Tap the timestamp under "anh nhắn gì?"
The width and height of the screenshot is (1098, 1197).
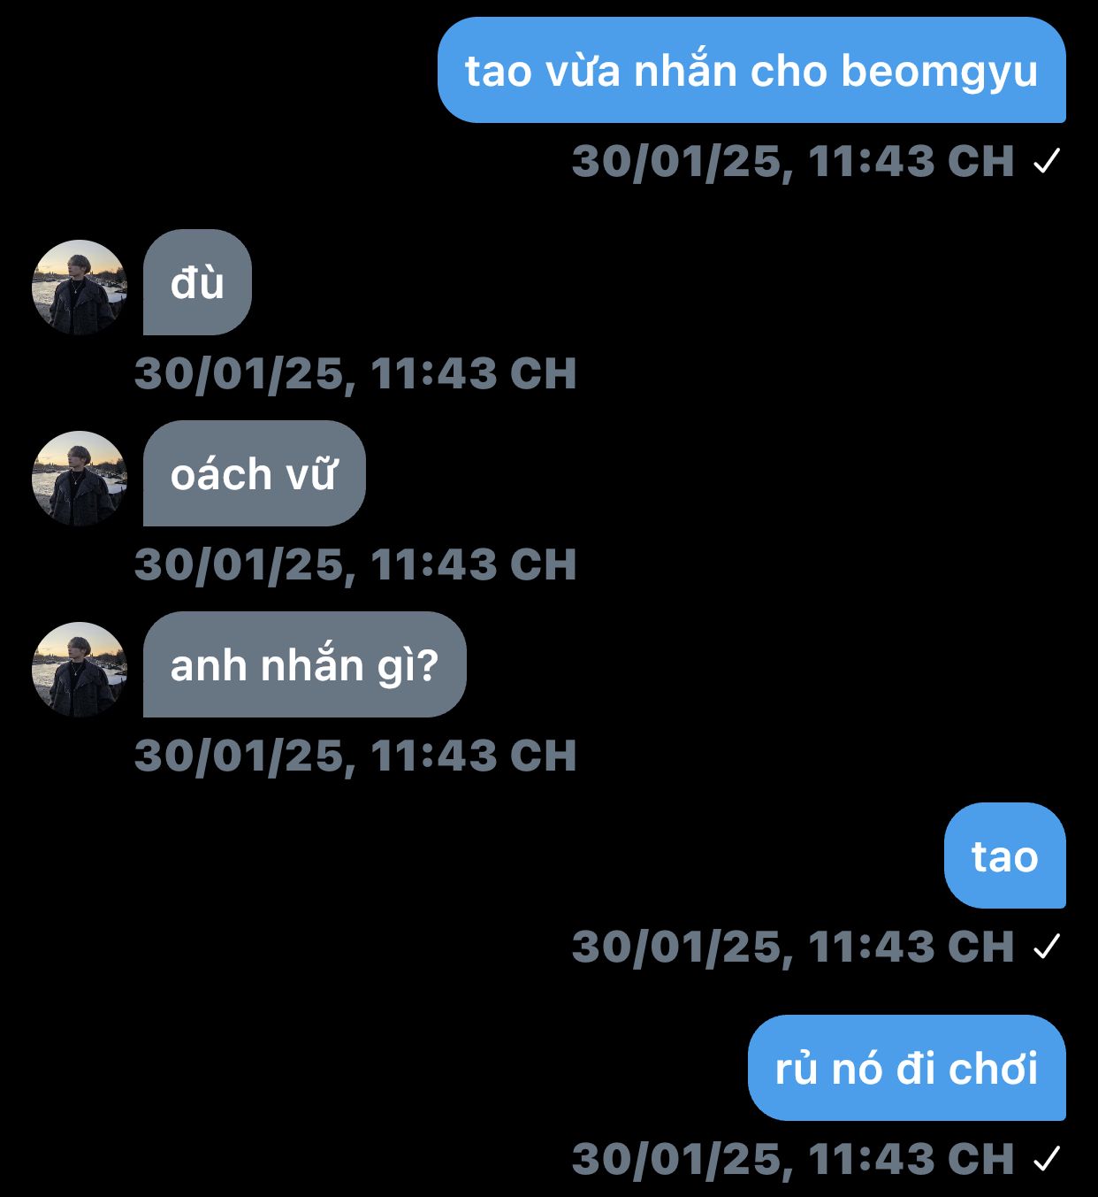point(355,756)
